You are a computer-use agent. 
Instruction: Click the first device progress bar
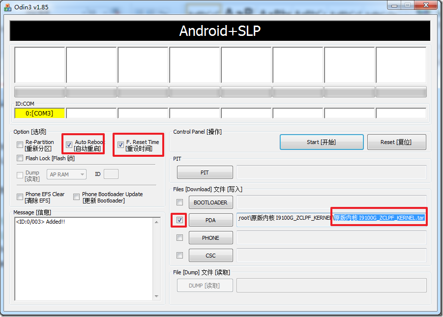[39, 92]
